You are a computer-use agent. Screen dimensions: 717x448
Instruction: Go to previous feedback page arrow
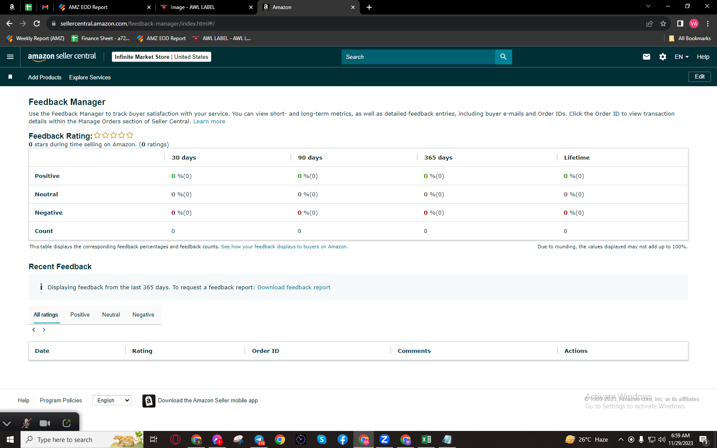coord(34,330)
